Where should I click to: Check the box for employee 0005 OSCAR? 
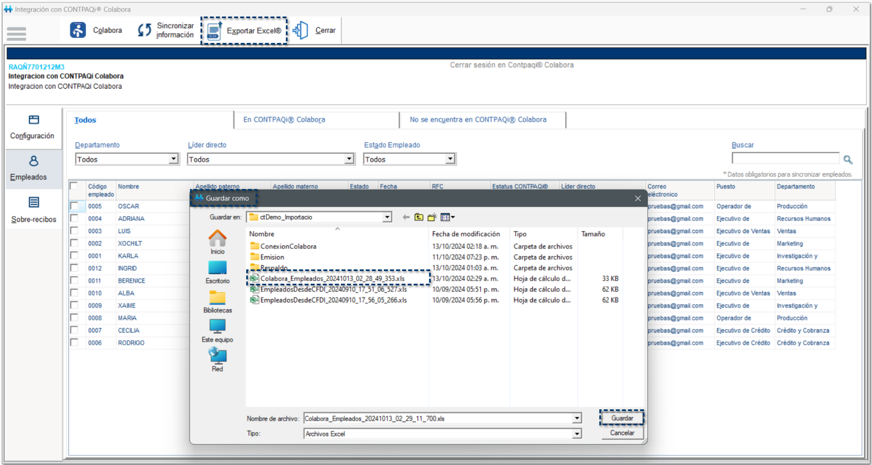coord(74,206)
